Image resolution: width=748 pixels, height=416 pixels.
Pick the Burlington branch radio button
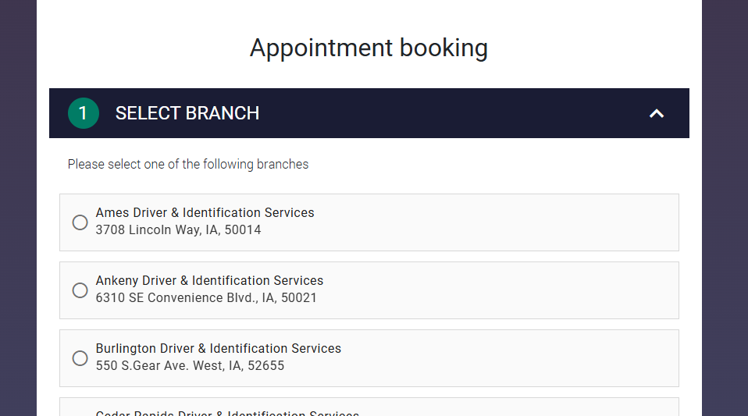(x=80, y=358)
